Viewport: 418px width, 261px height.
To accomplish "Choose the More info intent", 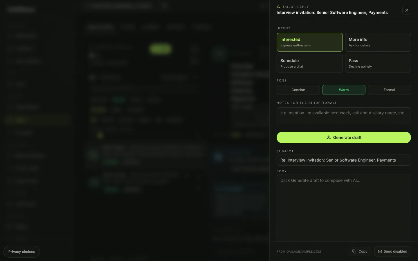I will 378,42.
